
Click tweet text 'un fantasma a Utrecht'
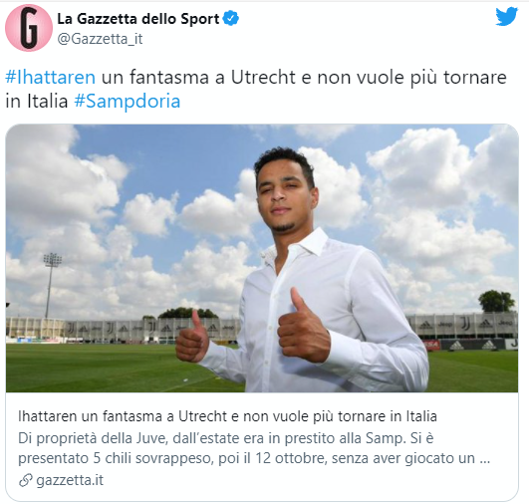point(198,78)
